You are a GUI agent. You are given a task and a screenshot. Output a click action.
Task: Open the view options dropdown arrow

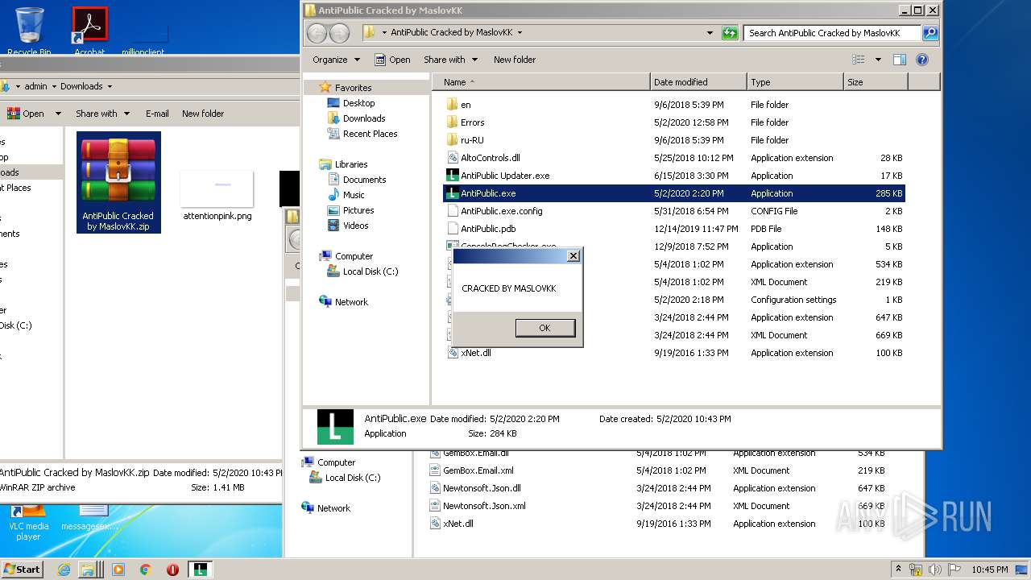pos(878,60)
